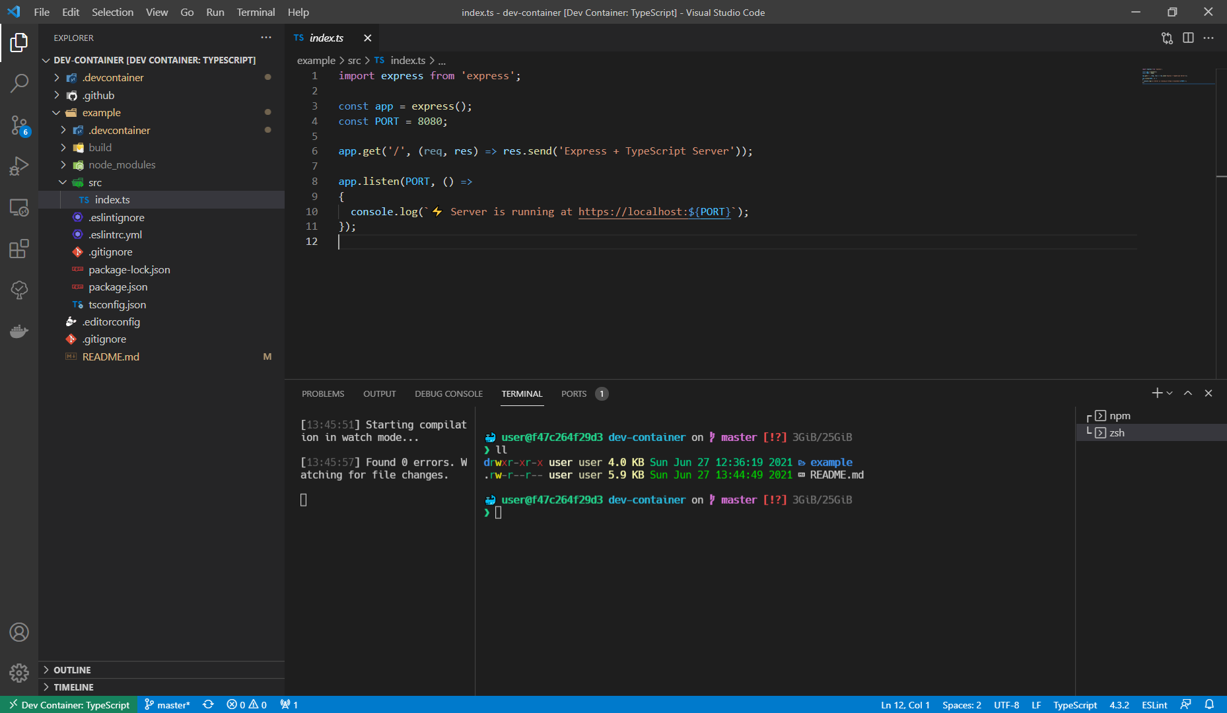Click the src breadcrumb in the editor path
This screenshot has width=1227, height=713.
click(354, 61)
